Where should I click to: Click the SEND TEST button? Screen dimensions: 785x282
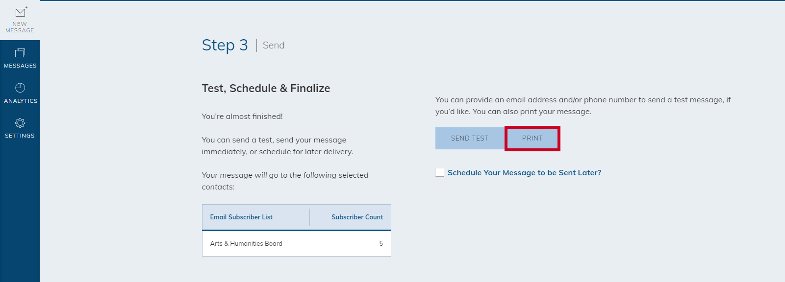coord(470,138)
